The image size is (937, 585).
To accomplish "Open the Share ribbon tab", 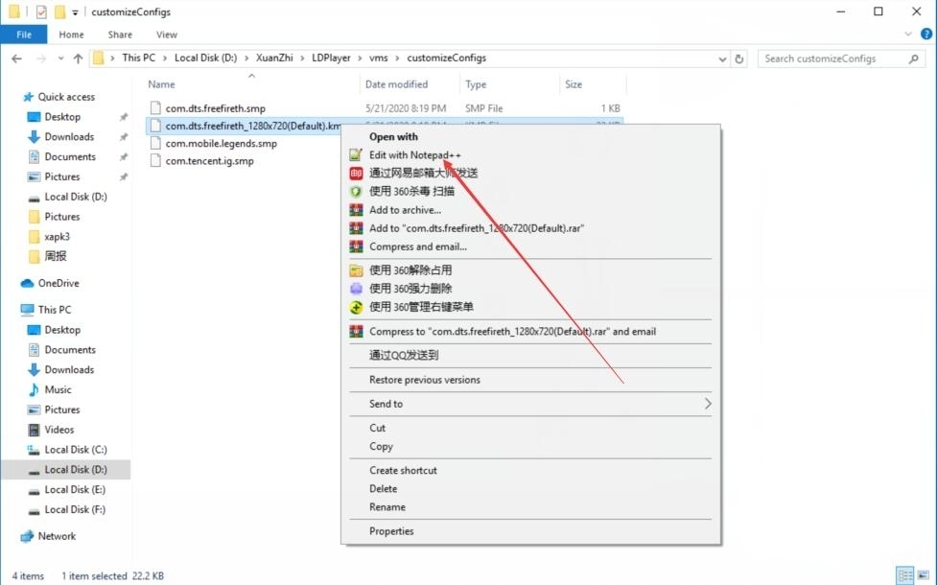I will pos(119,34).
